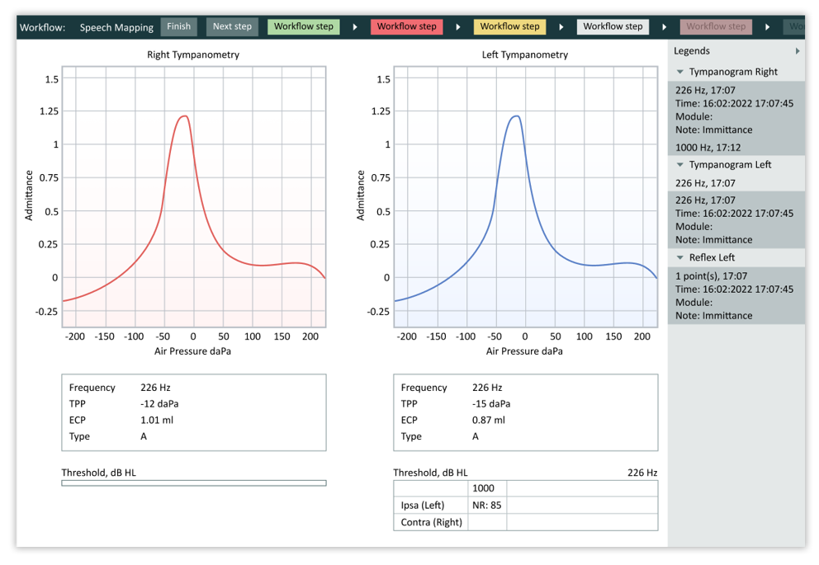Screen dimensions: 819x565
Task: Collapse the Tympanogram Right section
Action: point(680,72)
